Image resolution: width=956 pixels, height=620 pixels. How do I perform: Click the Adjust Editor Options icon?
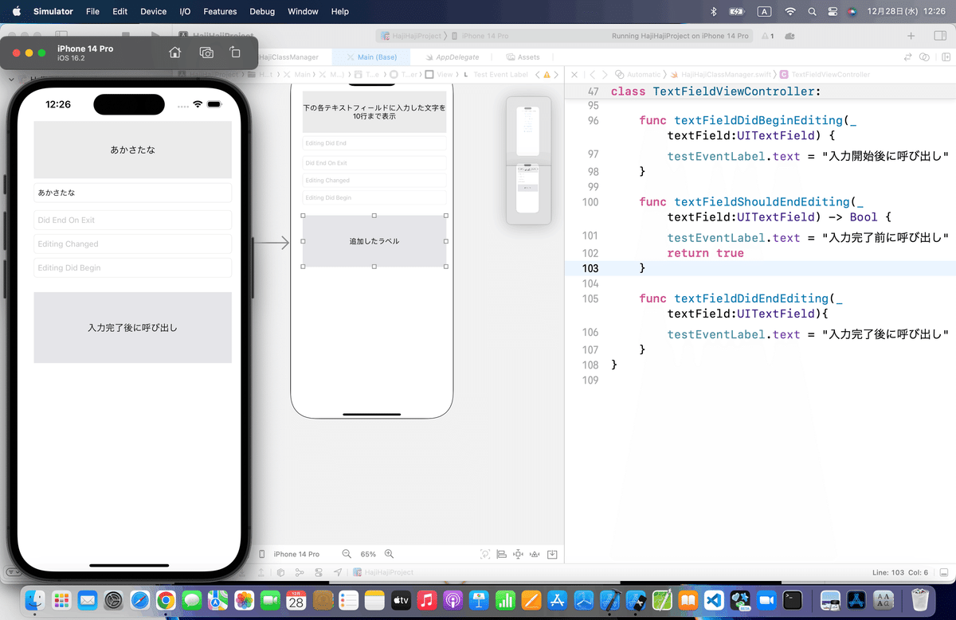click(924, 57)
